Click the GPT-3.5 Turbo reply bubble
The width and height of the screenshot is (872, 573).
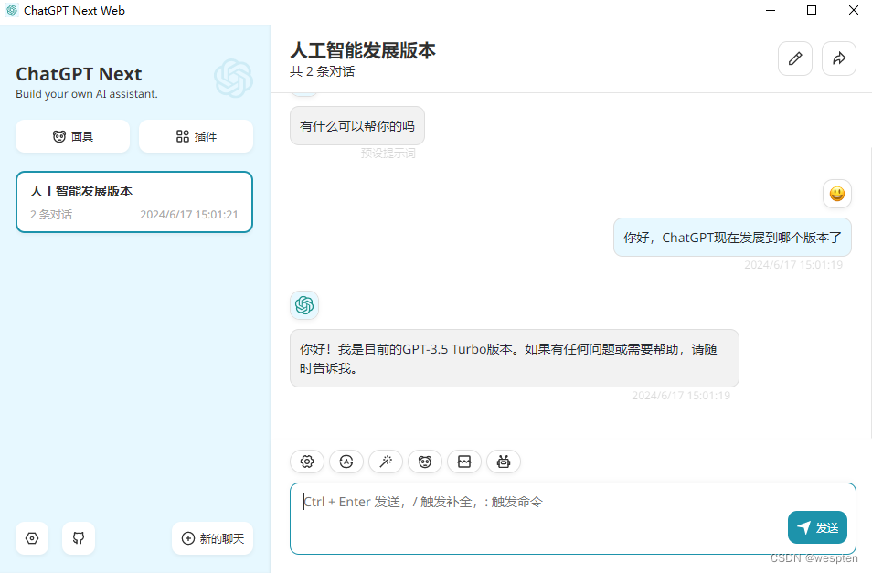point(515,358)
